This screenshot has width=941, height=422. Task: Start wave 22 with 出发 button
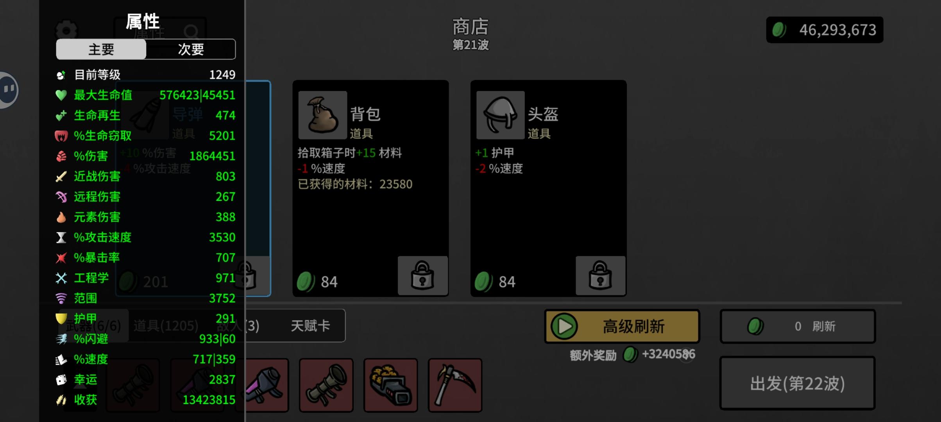pos(797,383)
